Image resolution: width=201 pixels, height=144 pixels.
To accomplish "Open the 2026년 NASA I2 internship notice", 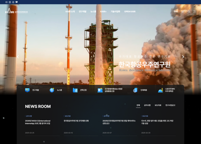I will tap(38, 122).
